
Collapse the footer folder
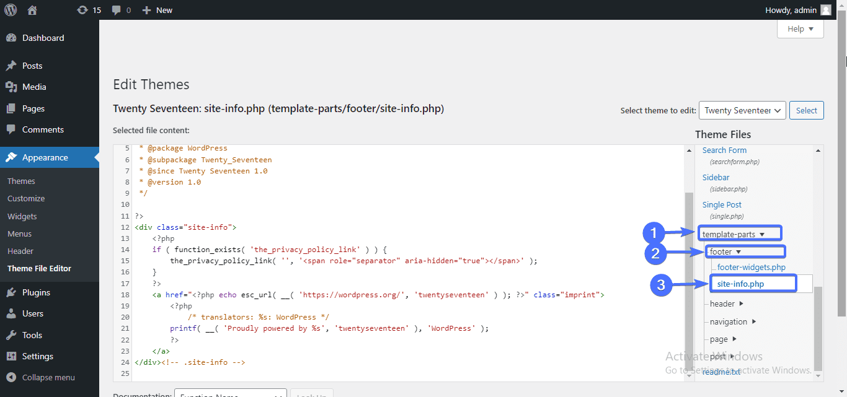[x=725, y=251]
